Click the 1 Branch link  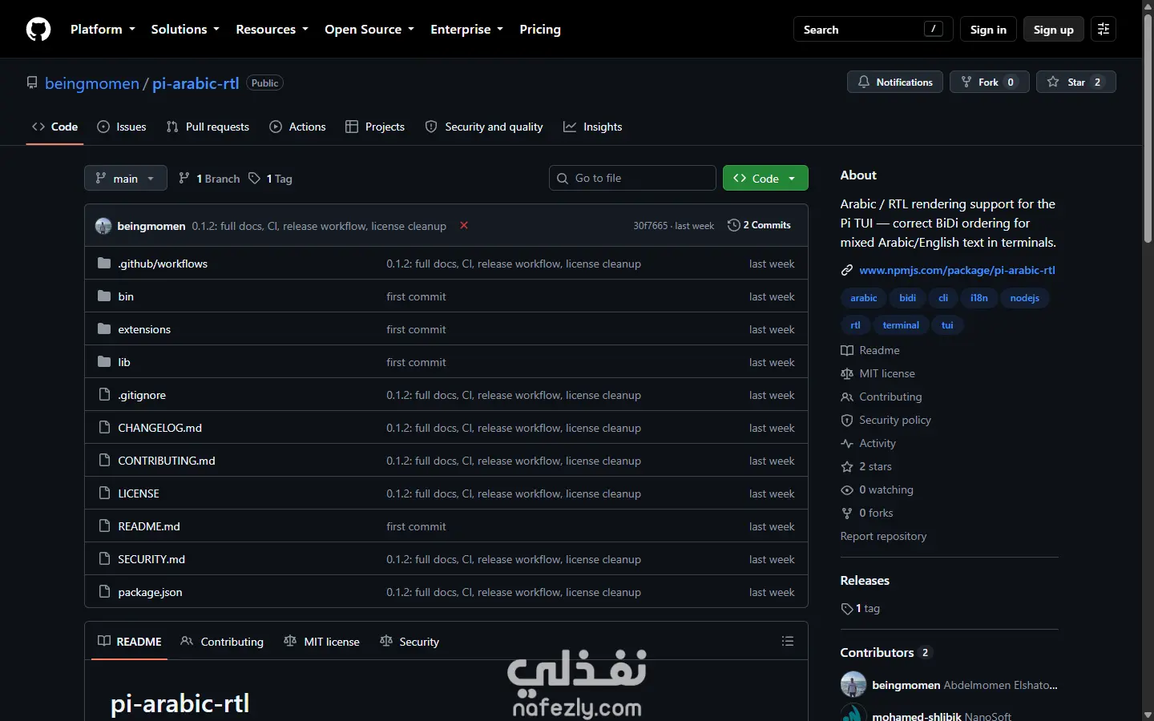click(x=209, y=179)
